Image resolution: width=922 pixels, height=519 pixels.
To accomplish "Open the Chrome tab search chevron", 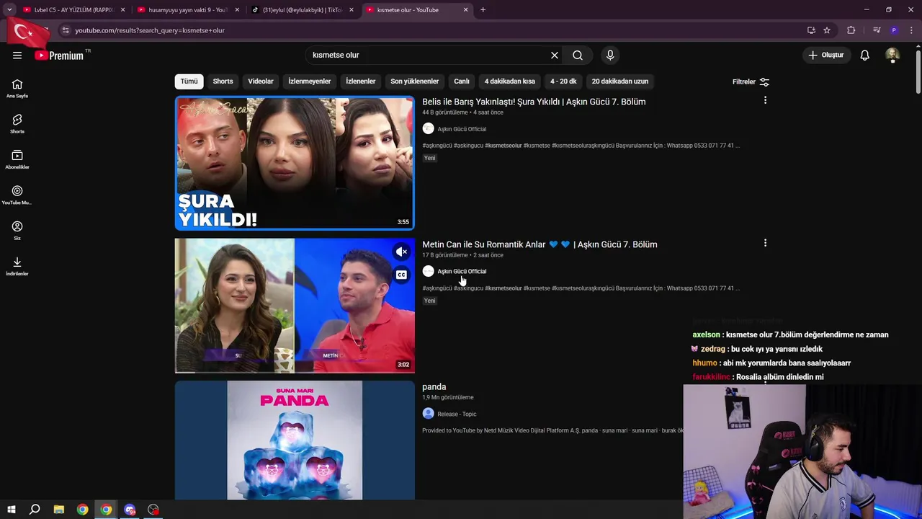I will [9, 10].
